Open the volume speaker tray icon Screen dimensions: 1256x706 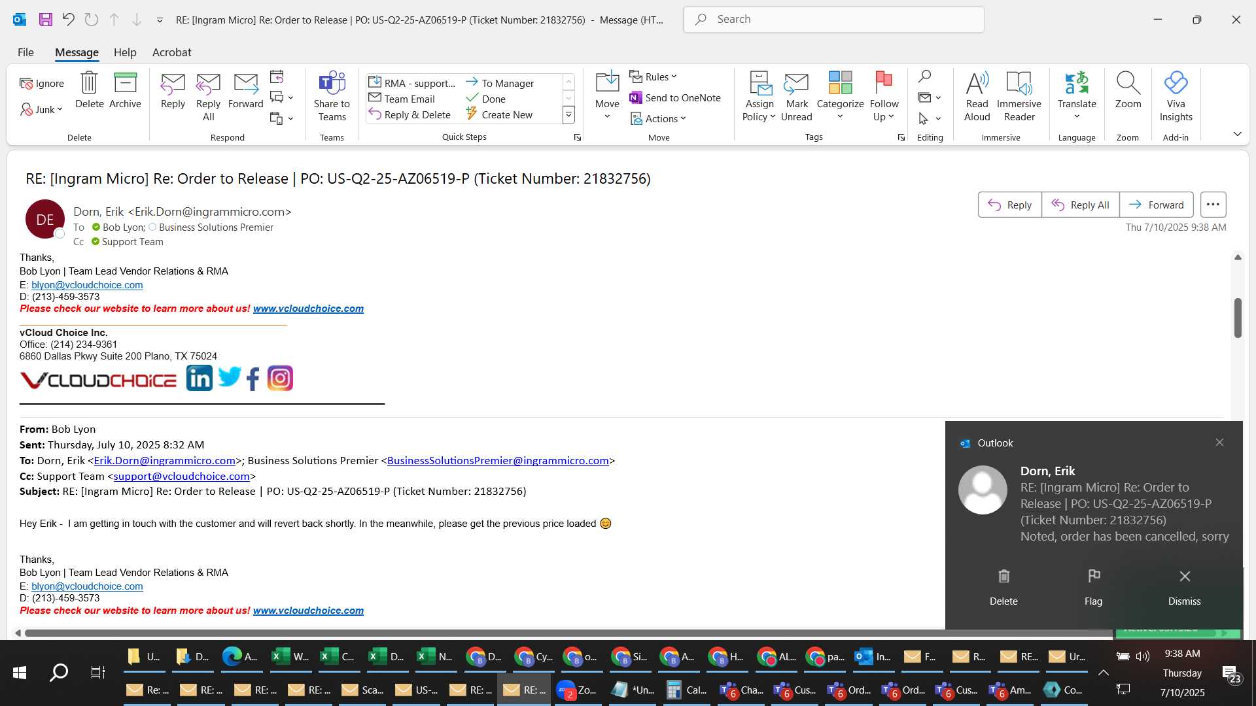click(1143, 656)
